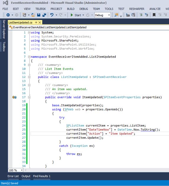Close the ListItemUpdated.cs tab
Screen dimensions: 169x186
[x=40, y=22]
